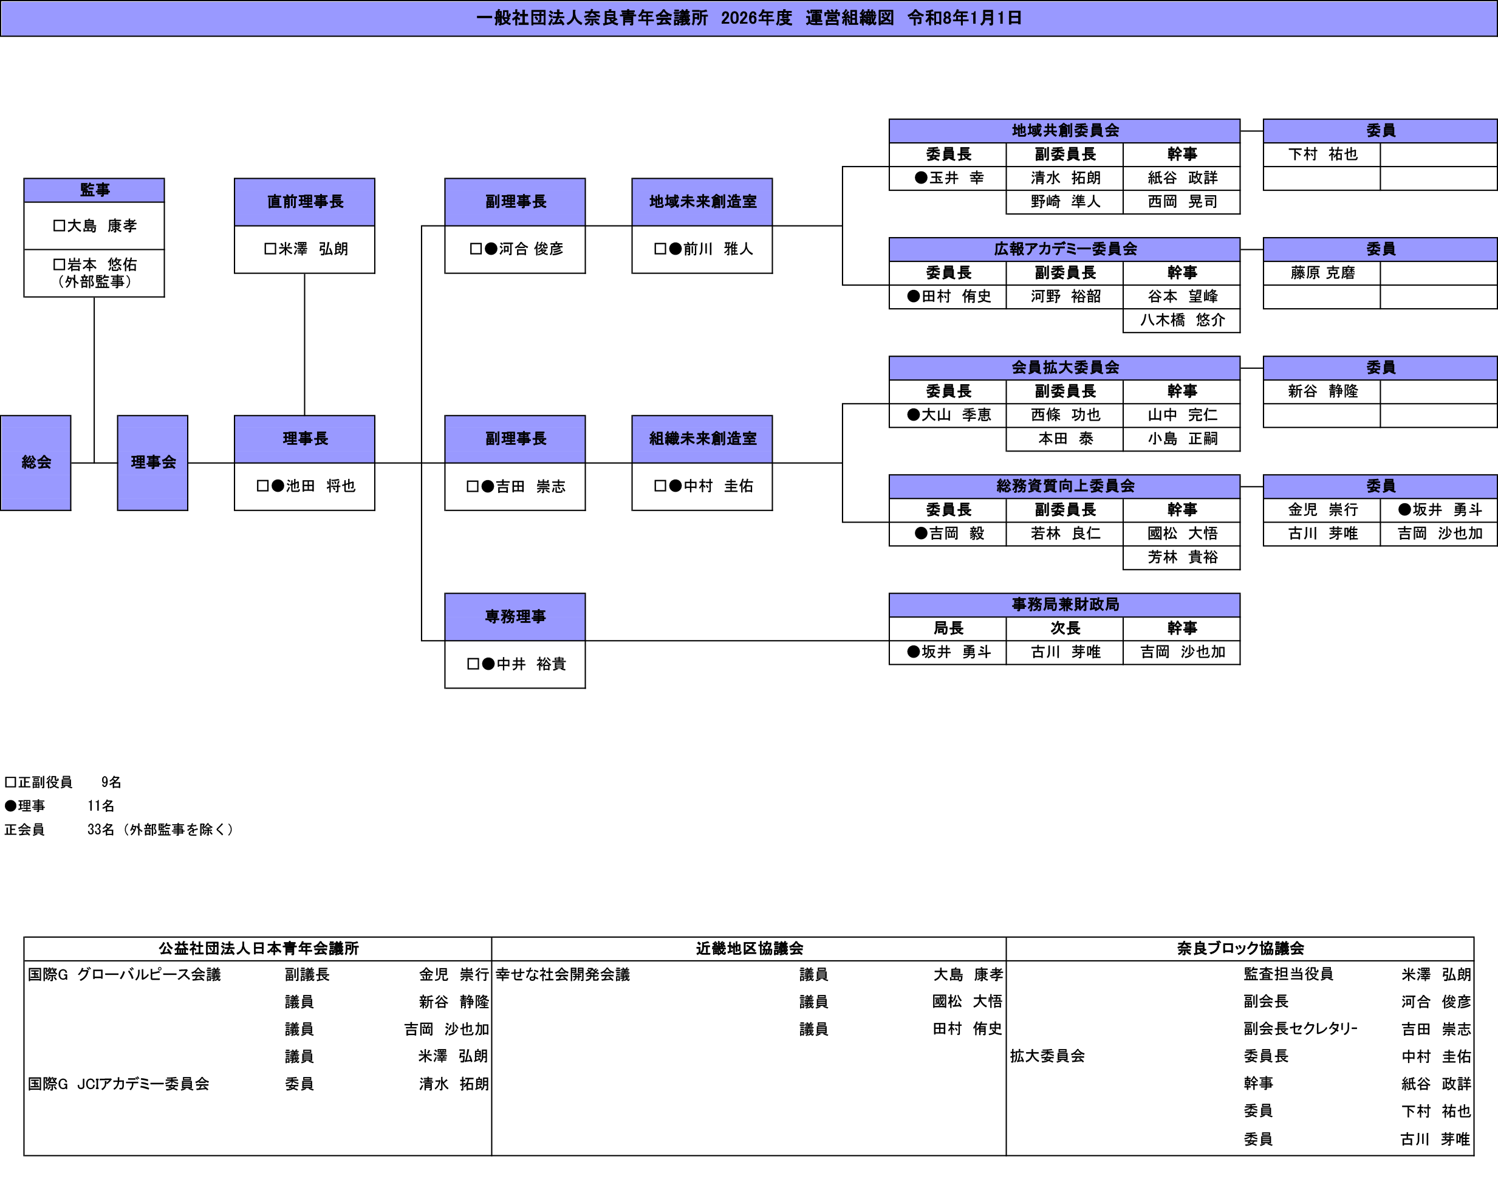Click the name 池田 将也
This screenshot has width=1498, height=1190.
tap(306, 486)
